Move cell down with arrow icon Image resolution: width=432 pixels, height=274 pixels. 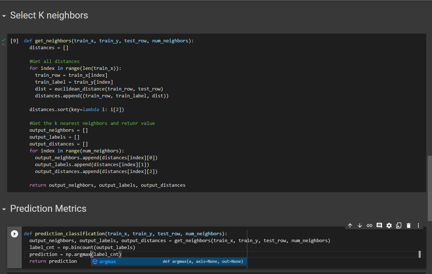pos(360,225)
